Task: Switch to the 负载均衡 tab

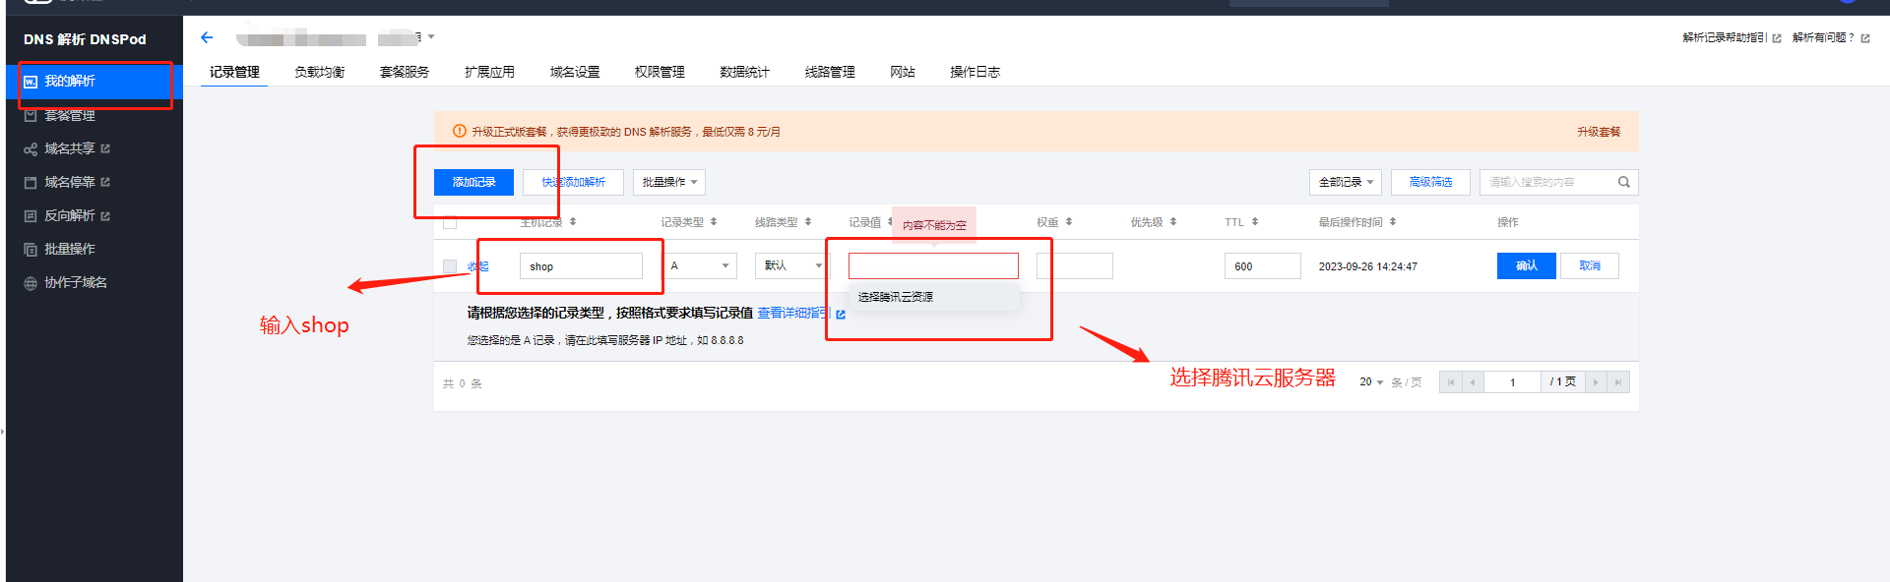Action: (319, 72)
